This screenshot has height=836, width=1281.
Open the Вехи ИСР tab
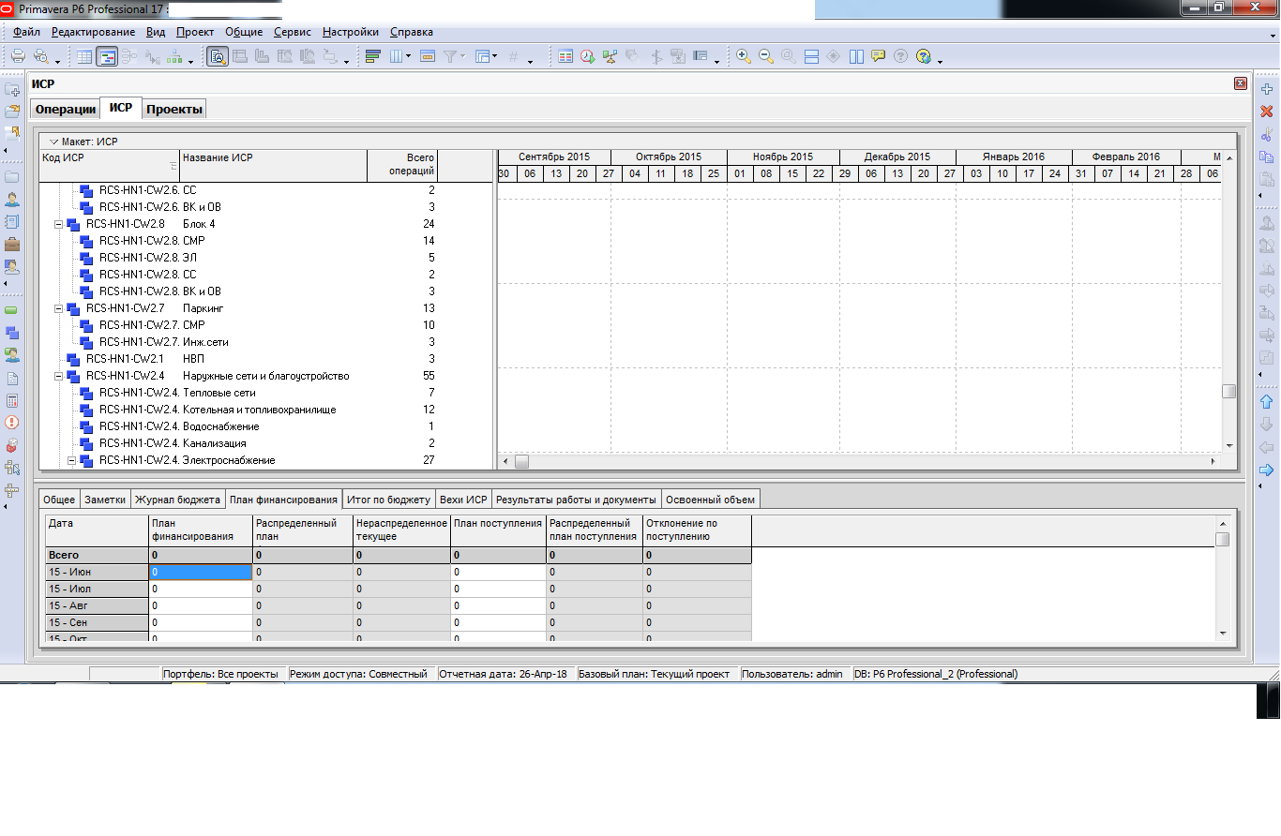click(x=463, y=500)
